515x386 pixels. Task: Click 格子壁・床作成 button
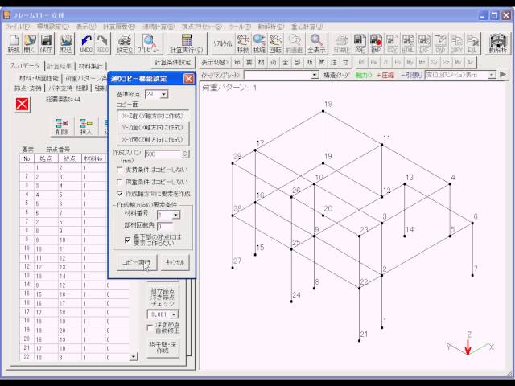click(x=163, y=347)
